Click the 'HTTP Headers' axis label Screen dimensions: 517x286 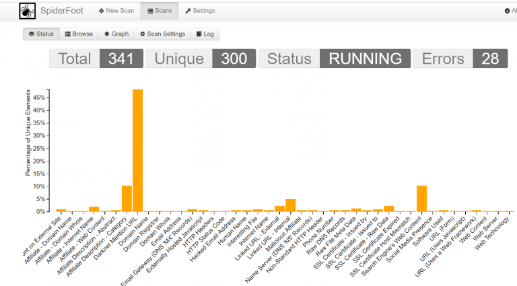pos(198,231)
